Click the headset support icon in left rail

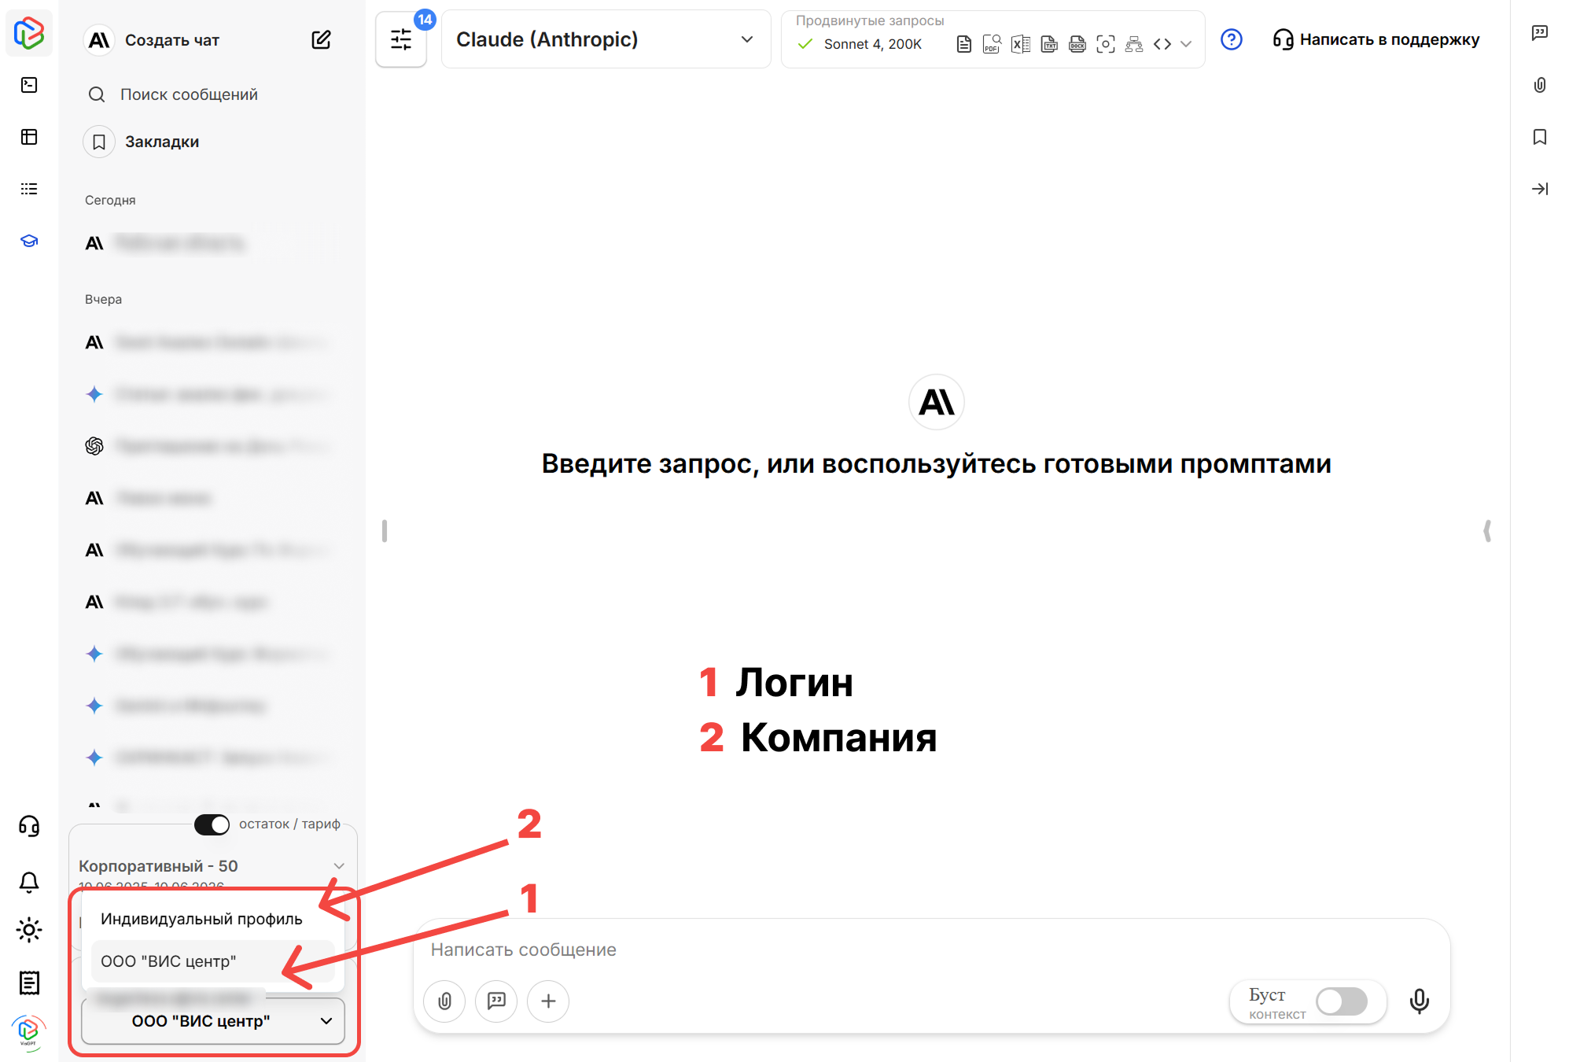point(29,826)
